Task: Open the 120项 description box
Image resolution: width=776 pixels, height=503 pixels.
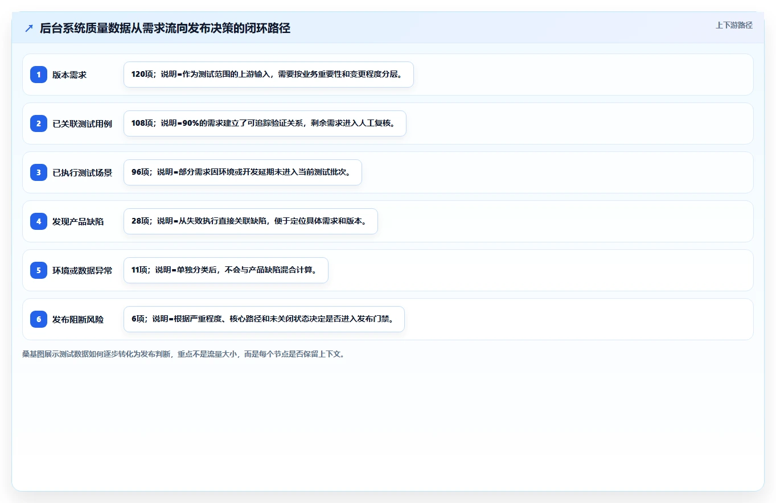Action: point(269,75)
